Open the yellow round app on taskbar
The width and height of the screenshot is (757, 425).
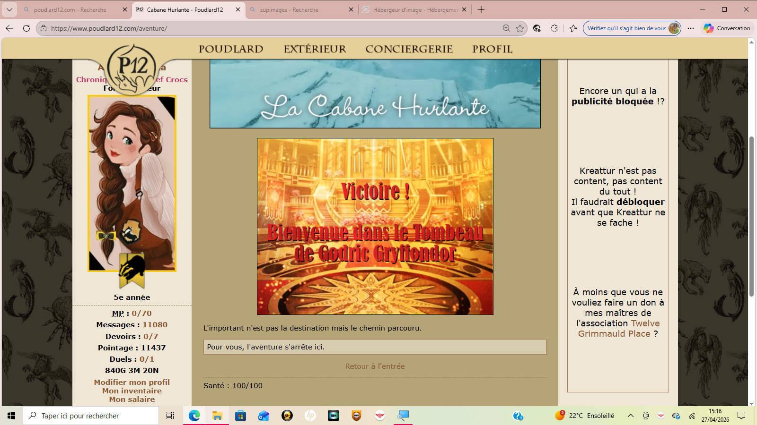(x=287, y=416)
